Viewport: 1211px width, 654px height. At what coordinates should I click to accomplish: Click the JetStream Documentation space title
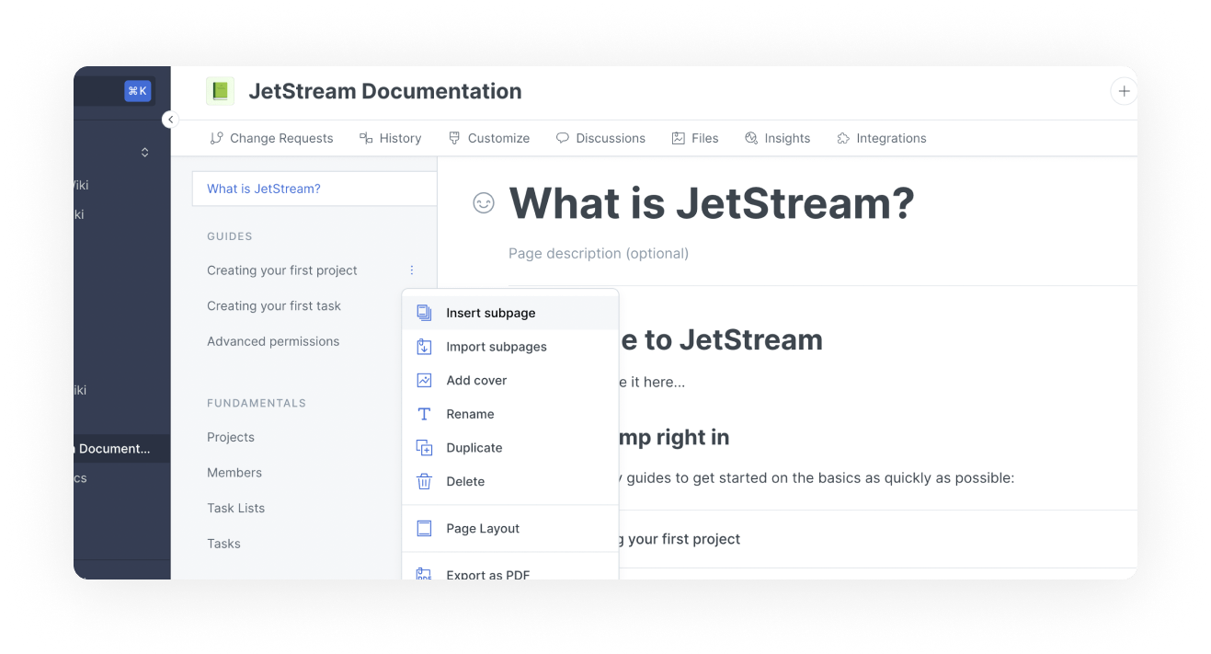point(385,91)
